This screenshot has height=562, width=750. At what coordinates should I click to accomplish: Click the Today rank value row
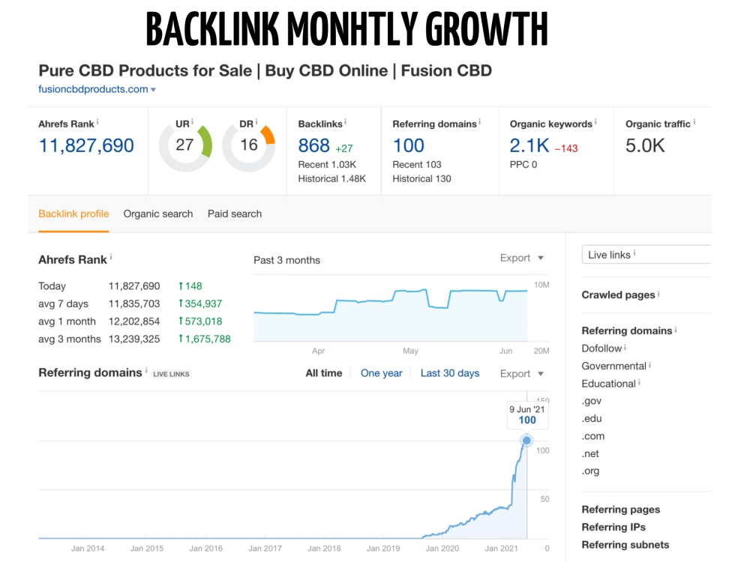tap(121, 286)
